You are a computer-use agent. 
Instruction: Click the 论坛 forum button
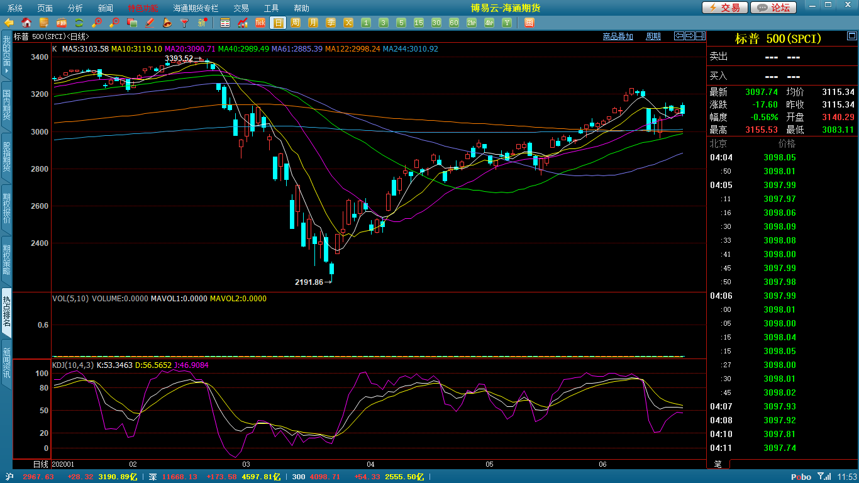click(x=774, y=8)
